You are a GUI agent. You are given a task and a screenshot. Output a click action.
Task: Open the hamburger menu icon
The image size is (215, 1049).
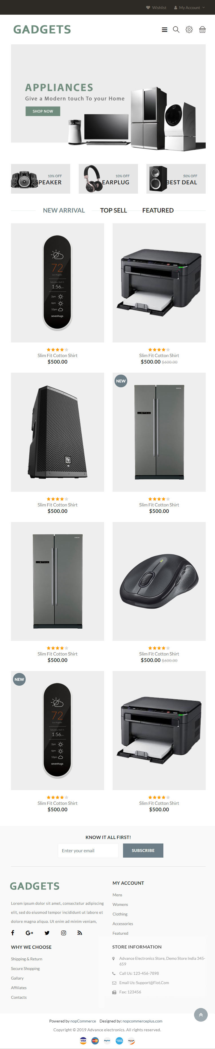click(x=164, y=30)
